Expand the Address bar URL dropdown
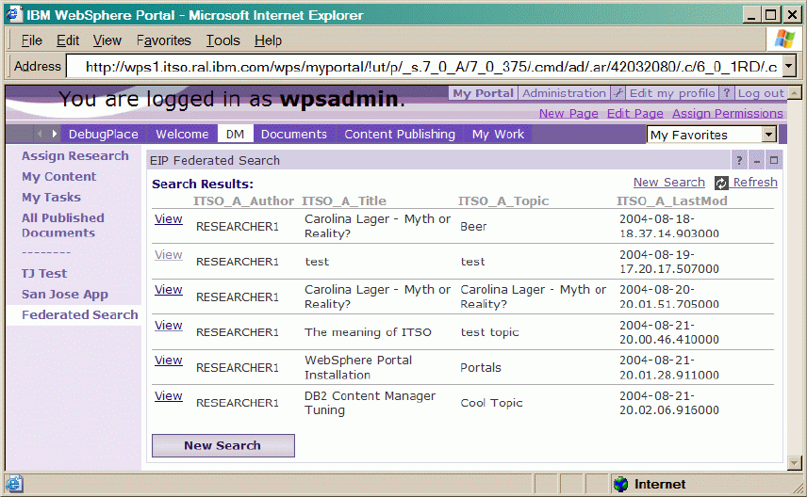 789,66
